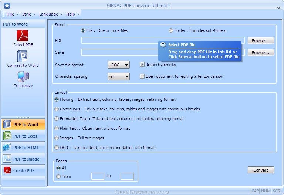Click the Select PDF file tooltip title
Viewport: 284px width, 195px height.
coord(182,45)
